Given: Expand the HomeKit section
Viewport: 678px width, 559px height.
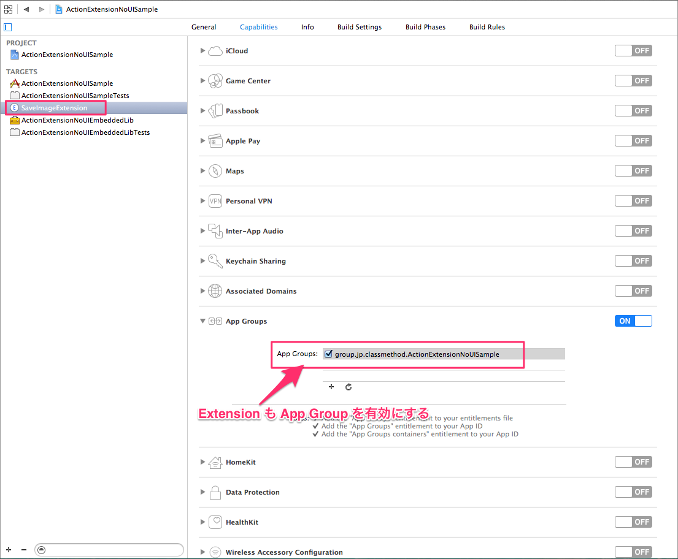Looking at the screenshot, I should 202,462.
